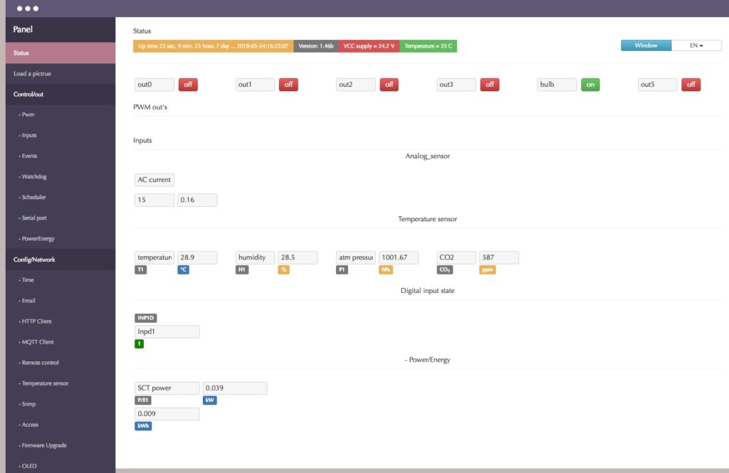Click the Inpd1 name field
This screenshot has height=473, width=729.
[x=167, y=331]
